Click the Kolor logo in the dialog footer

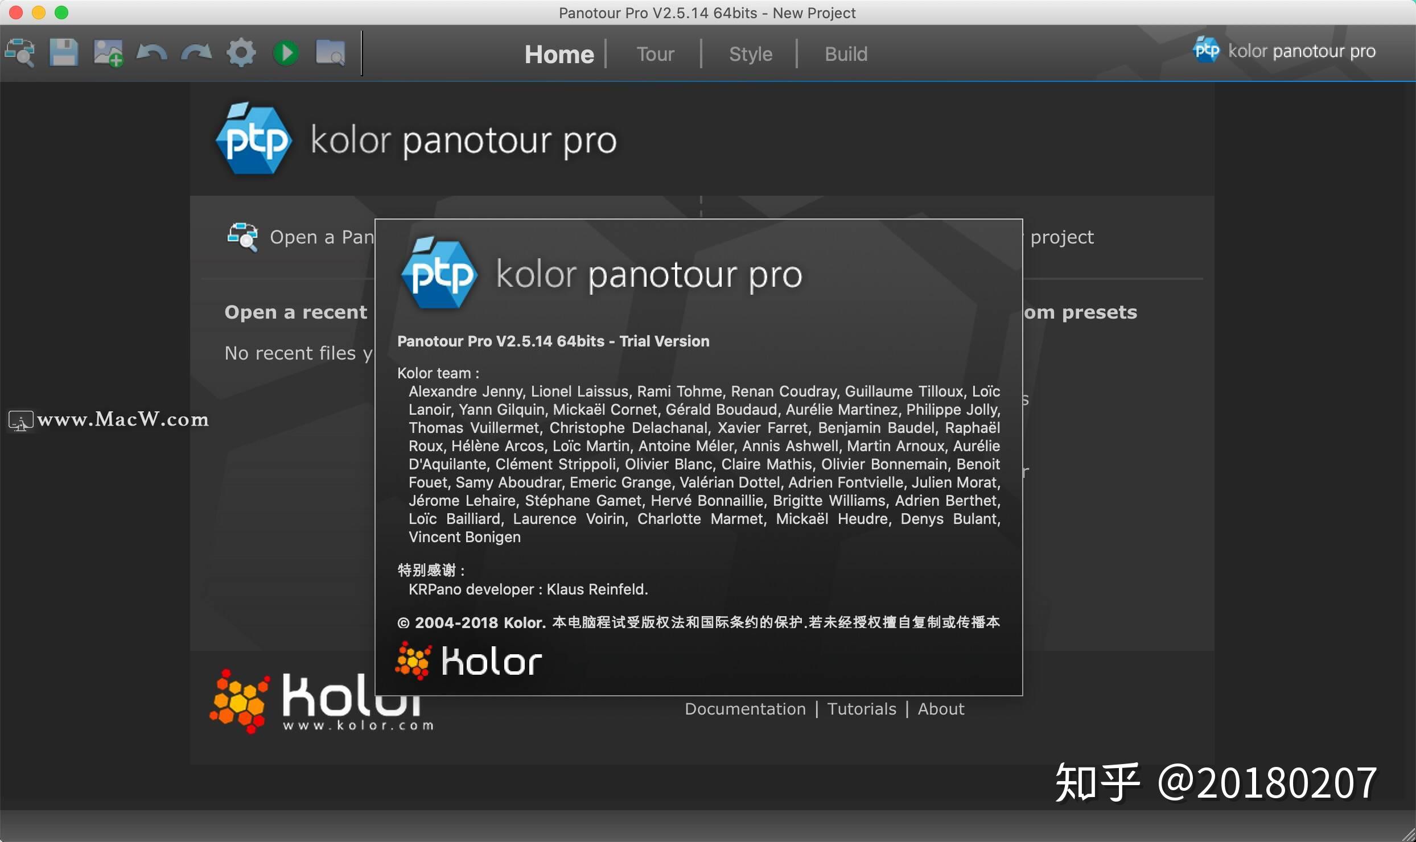[468, 660]
